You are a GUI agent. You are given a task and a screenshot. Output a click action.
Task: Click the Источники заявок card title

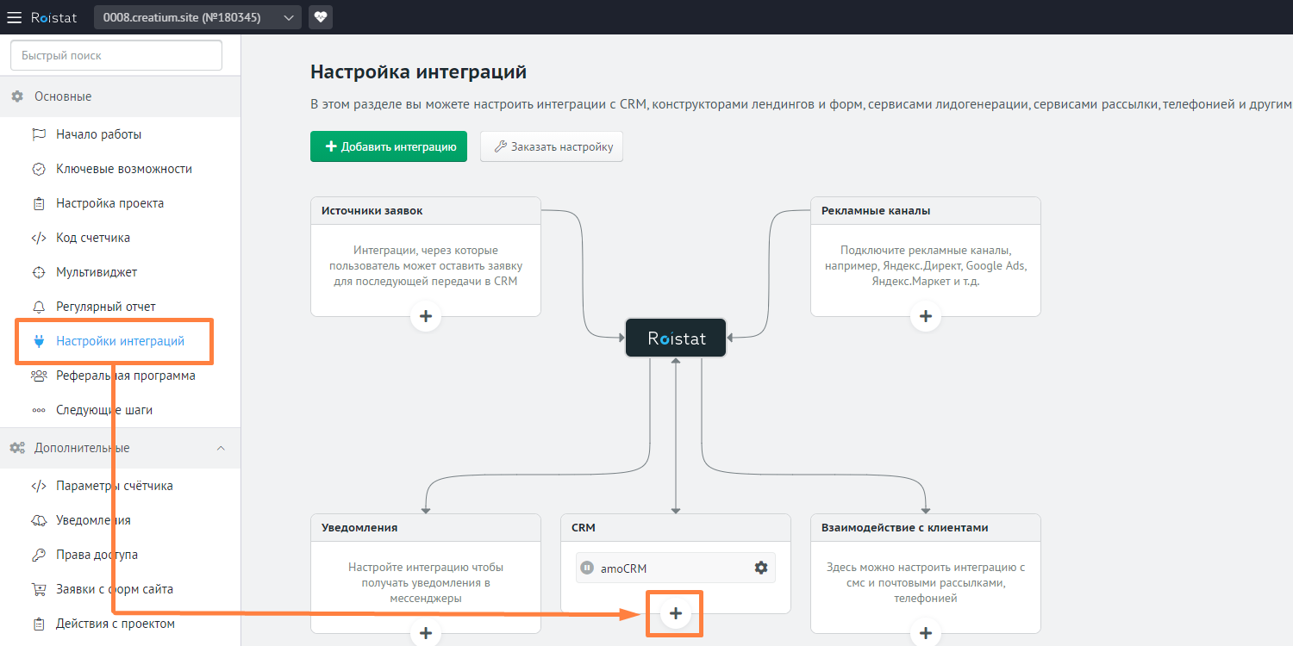click(372, 211)
